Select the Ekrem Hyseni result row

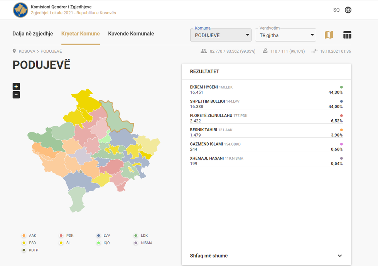tap(266, 90)
